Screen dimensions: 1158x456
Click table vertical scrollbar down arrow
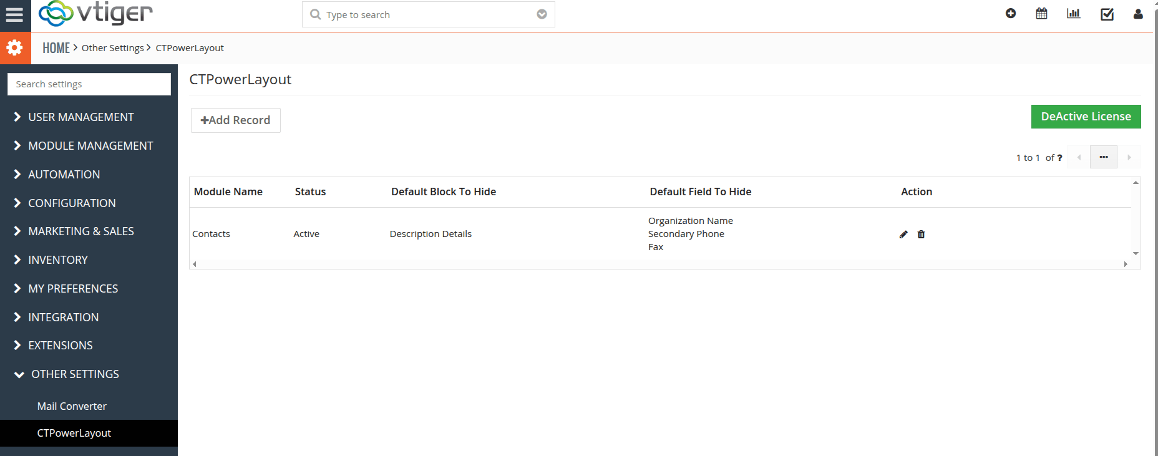tap(1136, 253)
